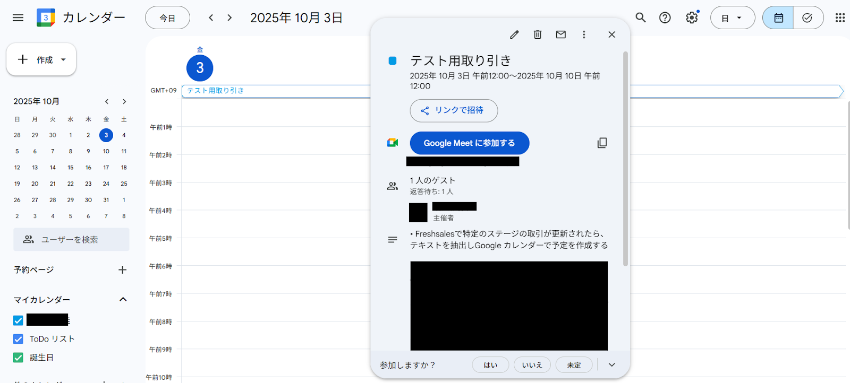The width and height of the screenshot is (850, 383).
Task: Switch to calendar view icon
Action: click(x=778, y=18)
